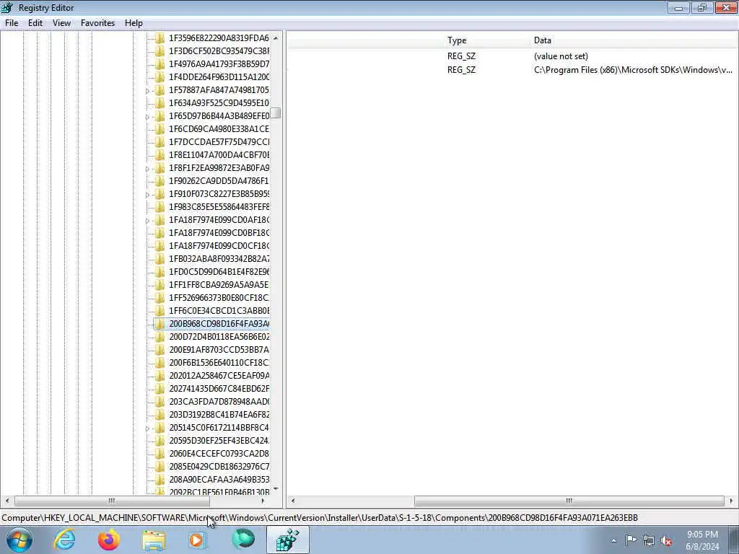Image resolution: width=739 pixels, height=554 pixels.
Task: Open the Help menu
Action: 134,23
